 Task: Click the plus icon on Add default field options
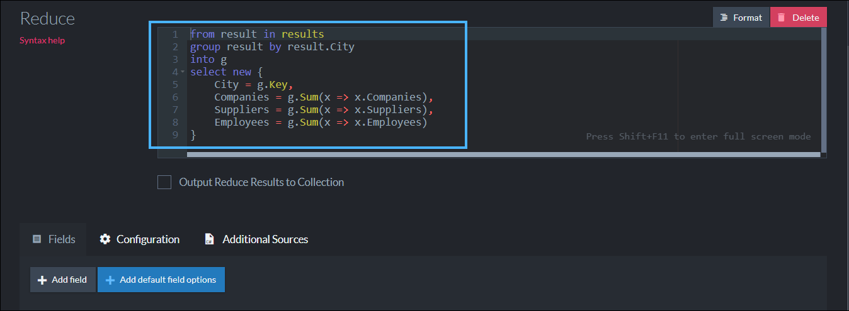tap(110, 280)
